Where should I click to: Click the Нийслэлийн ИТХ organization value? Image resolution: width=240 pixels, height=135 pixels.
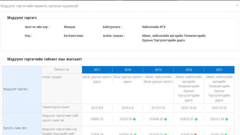tap(154, 27)
